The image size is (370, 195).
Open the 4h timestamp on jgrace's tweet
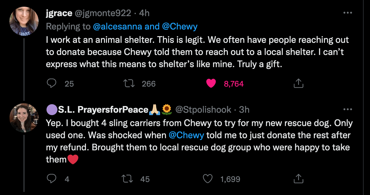[x=144, y=13]
